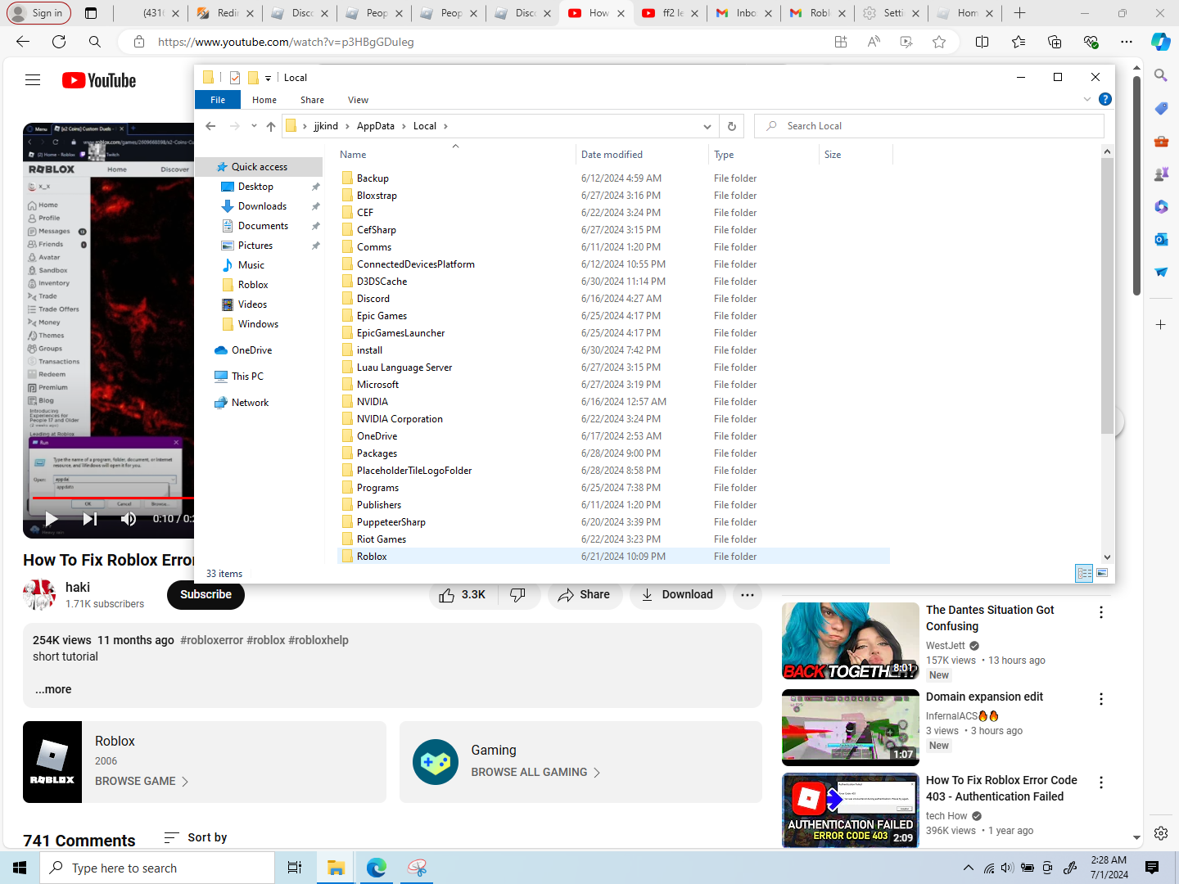The width and height of the screenshot is (1179, 884).
Task: Select This PC in navigation pane
Action: click(x=247, y=377)
